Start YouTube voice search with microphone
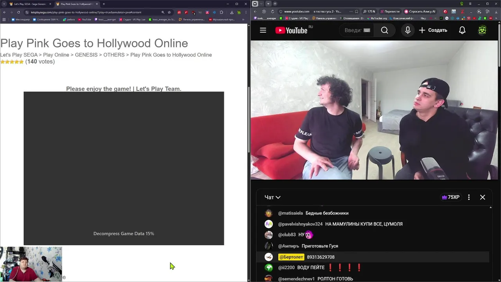Image resolution: width=501 pixels, height=282 pixels. pyautogui.click(x=407, y=30)
